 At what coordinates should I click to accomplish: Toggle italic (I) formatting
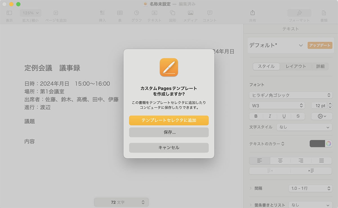pyautogui.click(x=270, y=116)
